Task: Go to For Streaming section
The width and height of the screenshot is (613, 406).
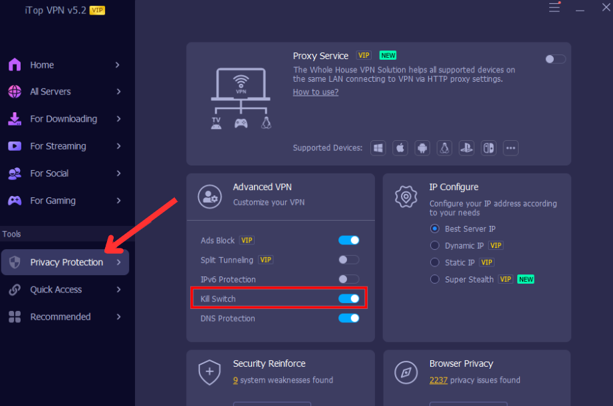Action: [x=65, y=146]
